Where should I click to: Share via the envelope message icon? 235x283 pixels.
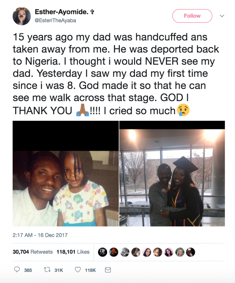point(108,270)
